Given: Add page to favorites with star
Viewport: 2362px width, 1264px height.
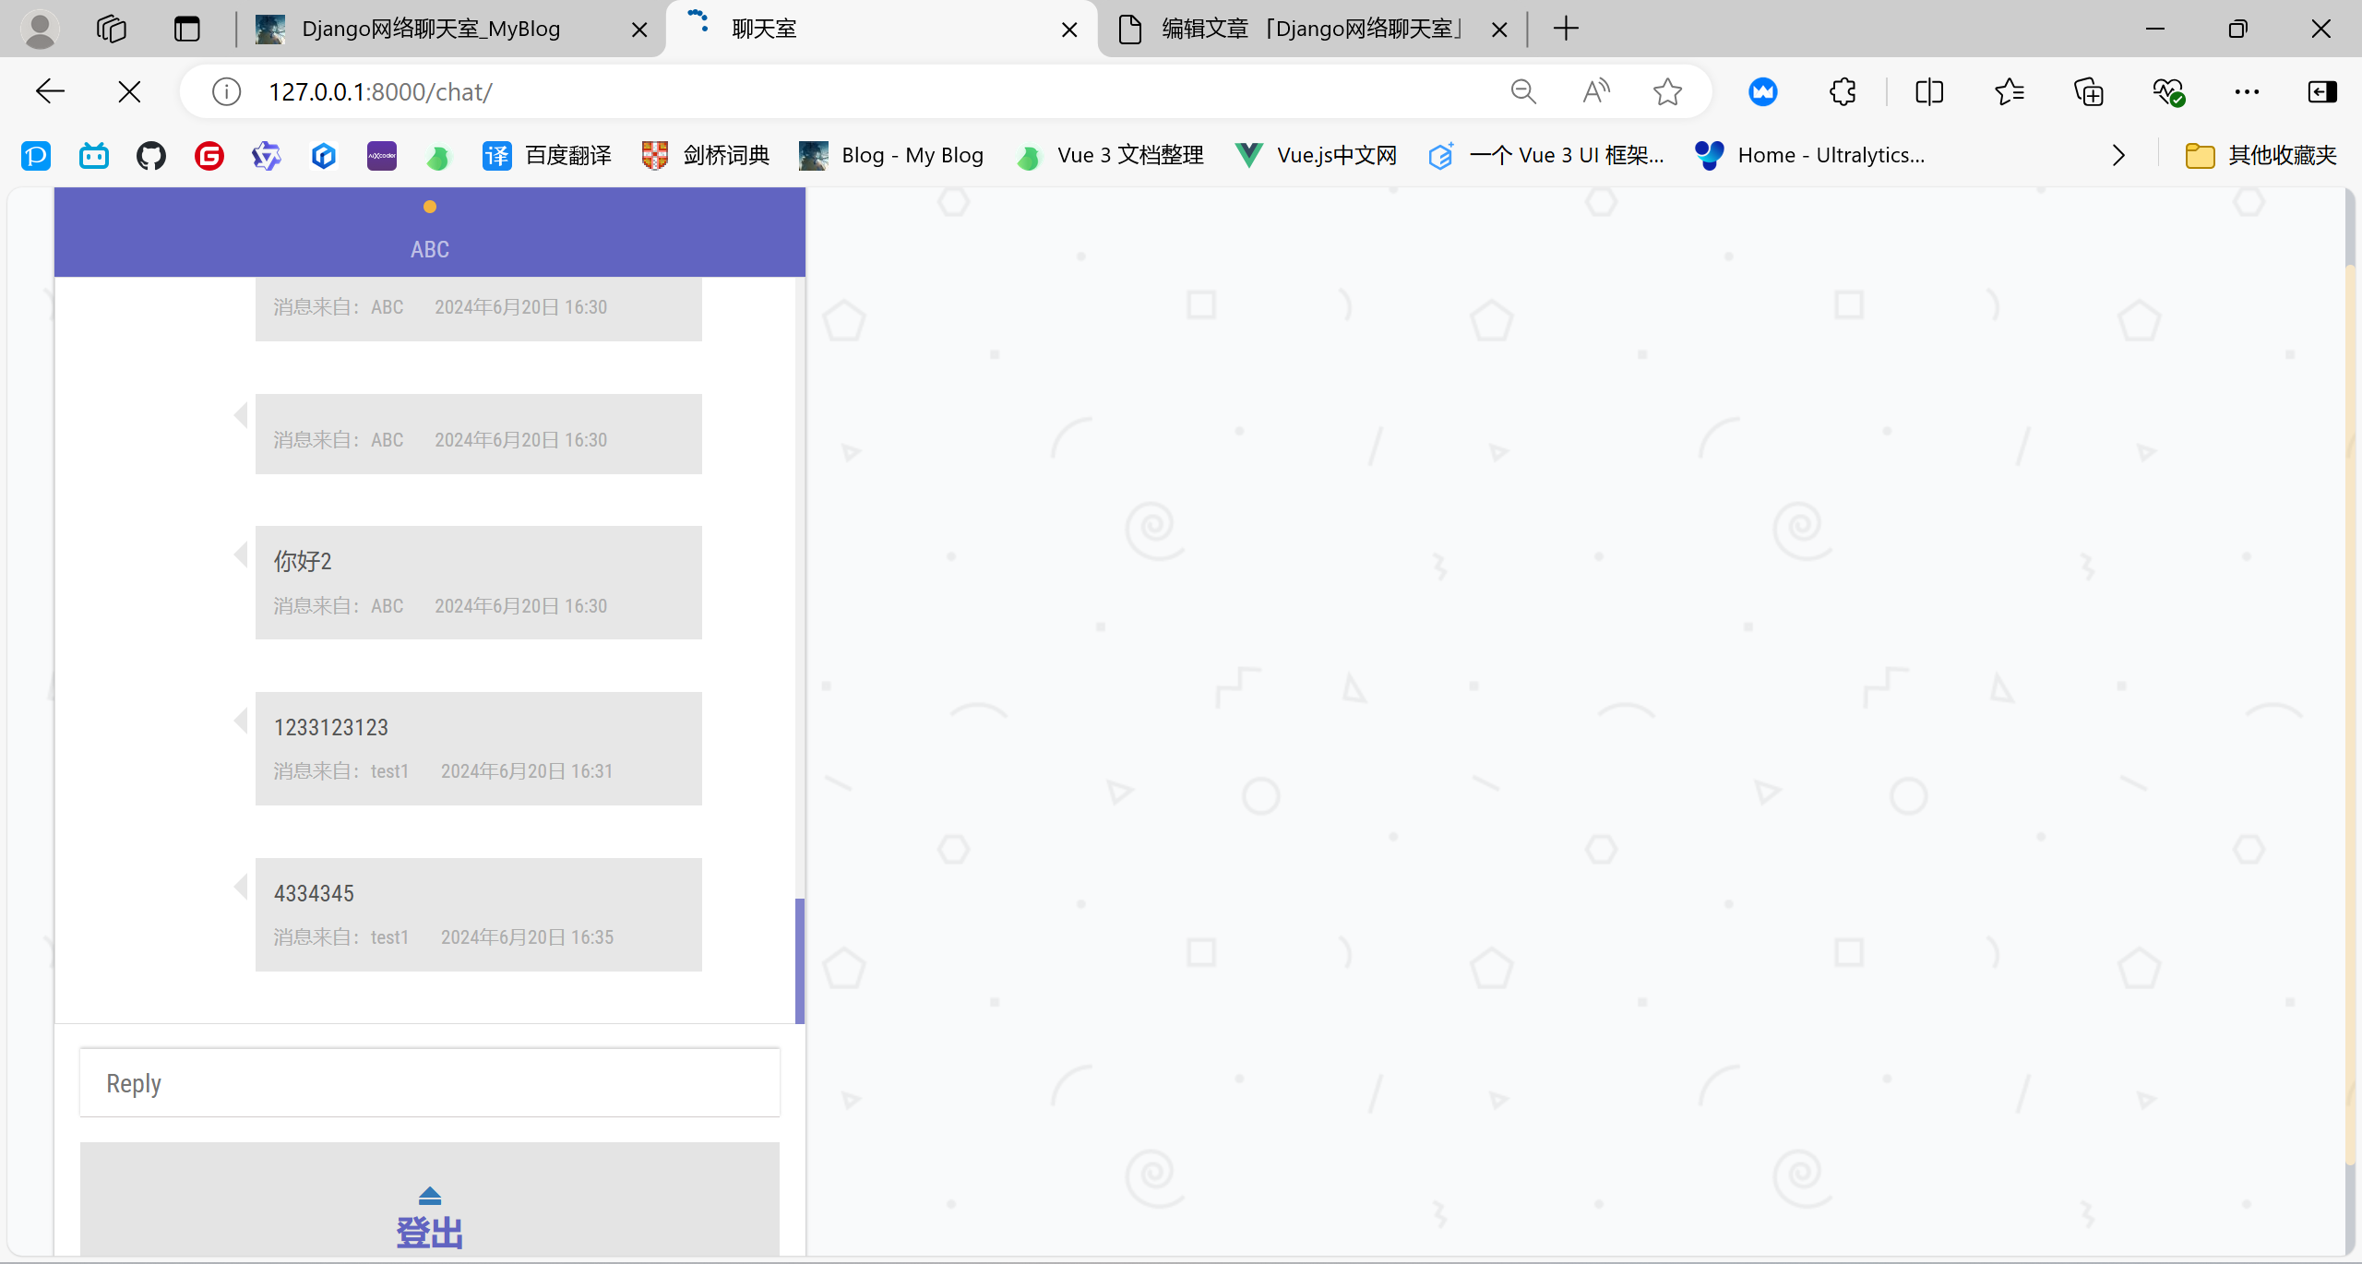Looking at the screenshot, I should pos(1667,91).
